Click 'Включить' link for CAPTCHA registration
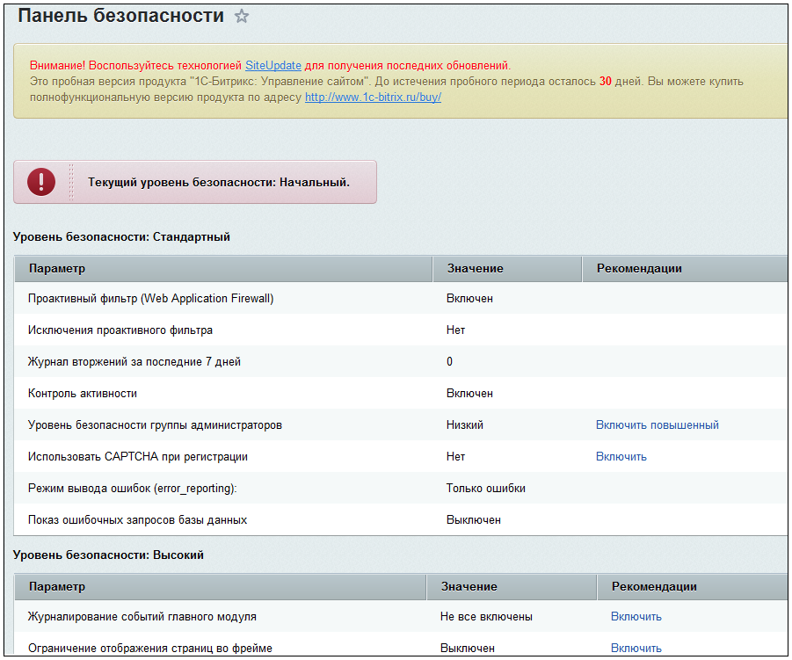 tap(621, 457)
